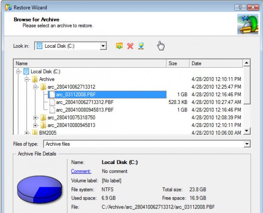Click the arc_280410062713312 folder icon

43,87
